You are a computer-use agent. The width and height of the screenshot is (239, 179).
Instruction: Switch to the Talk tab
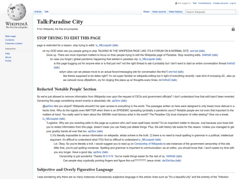tap(46, 11)
